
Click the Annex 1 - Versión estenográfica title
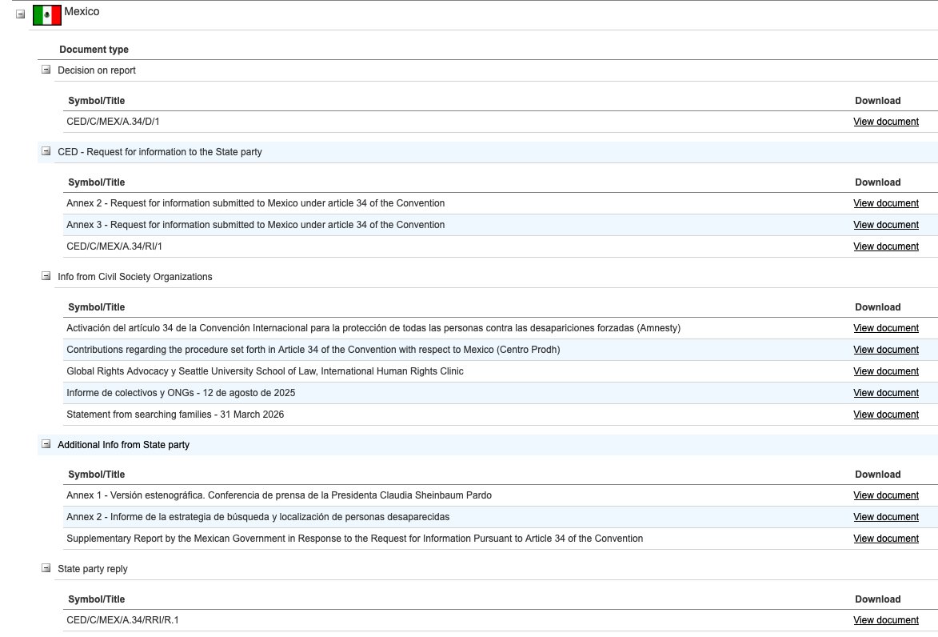coord(279,495)
